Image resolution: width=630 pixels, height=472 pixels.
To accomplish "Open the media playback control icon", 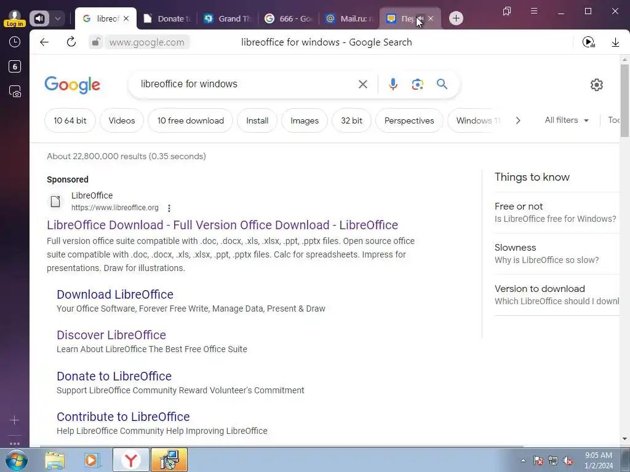I will pyautogui.click(x=589, y=42).
